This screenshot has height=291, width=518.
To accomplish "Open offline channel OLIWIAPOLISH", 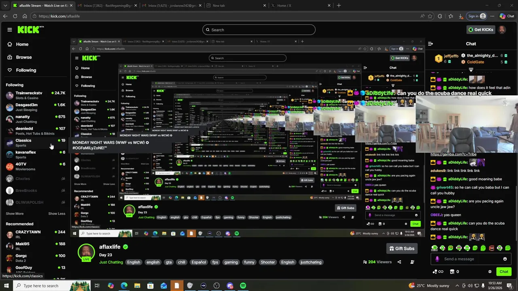I will tap(36, 202).
